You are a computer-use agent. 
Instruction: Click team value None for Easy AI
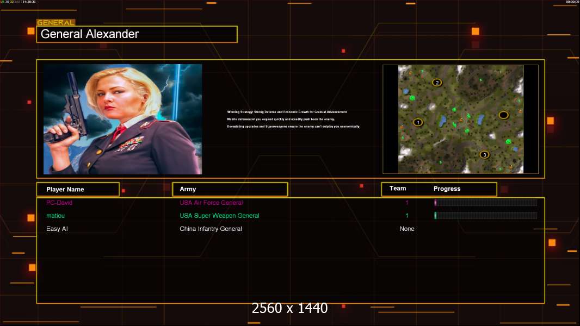[407, 229]
